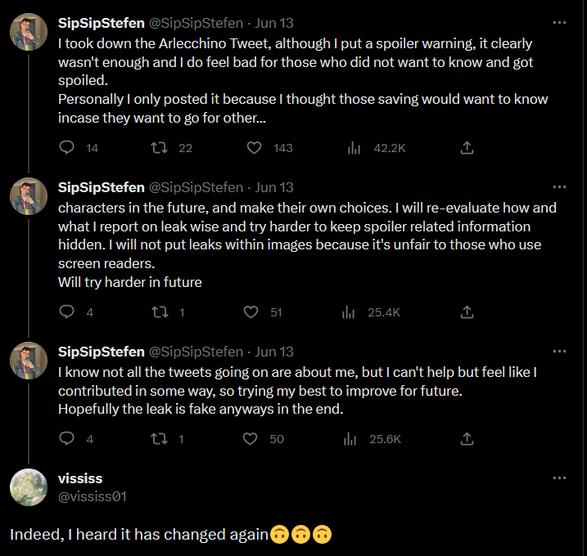Open more menu on vississ reply

click(x=559, y=478)
